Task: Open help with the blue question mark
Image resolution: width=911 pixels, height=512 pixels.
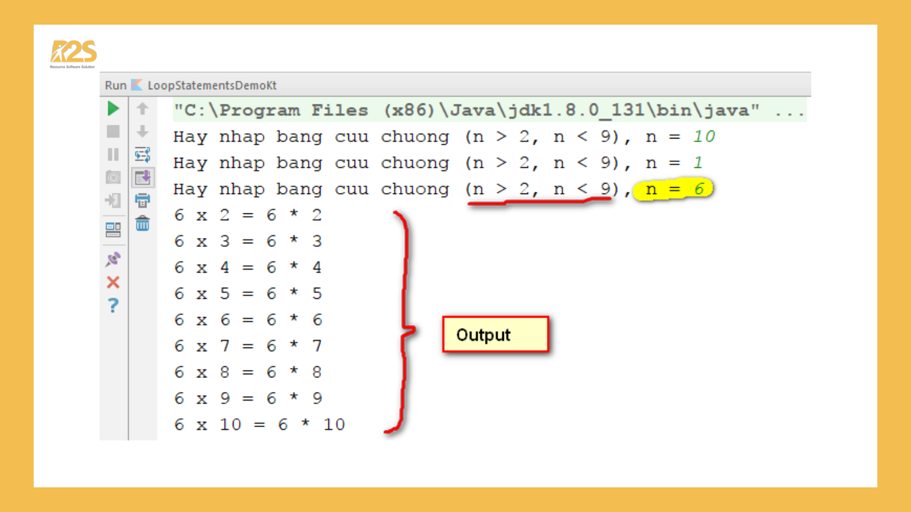Action: [x=113, y=305]
